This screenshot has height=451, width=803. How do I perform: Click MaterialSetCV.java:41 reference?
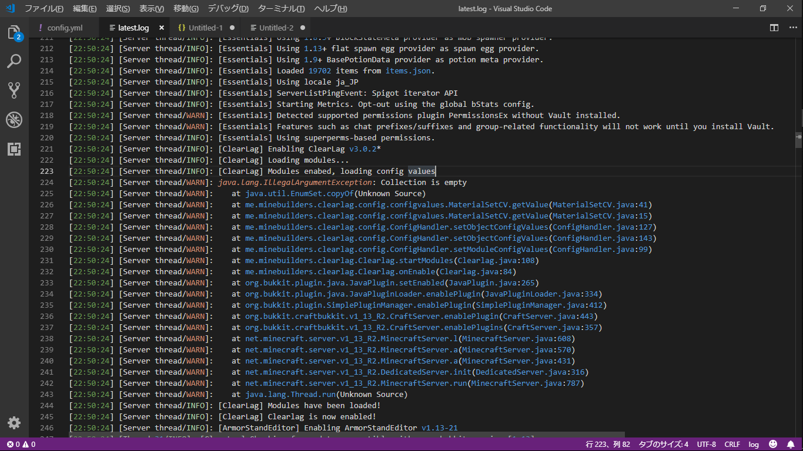pyautogui.click(x=600, y=204)
